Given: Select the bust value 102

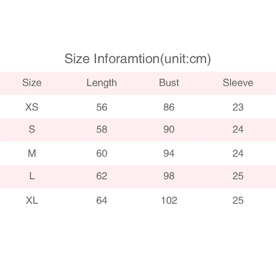Looking at the screenshot, I should pyautogui.click(x=169, y=200).
